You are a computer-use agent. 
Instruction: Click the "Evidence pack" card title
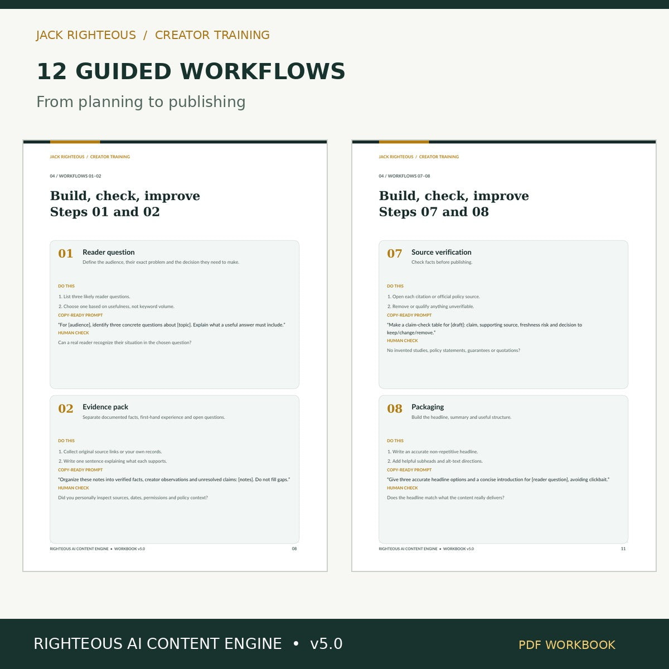105,407
